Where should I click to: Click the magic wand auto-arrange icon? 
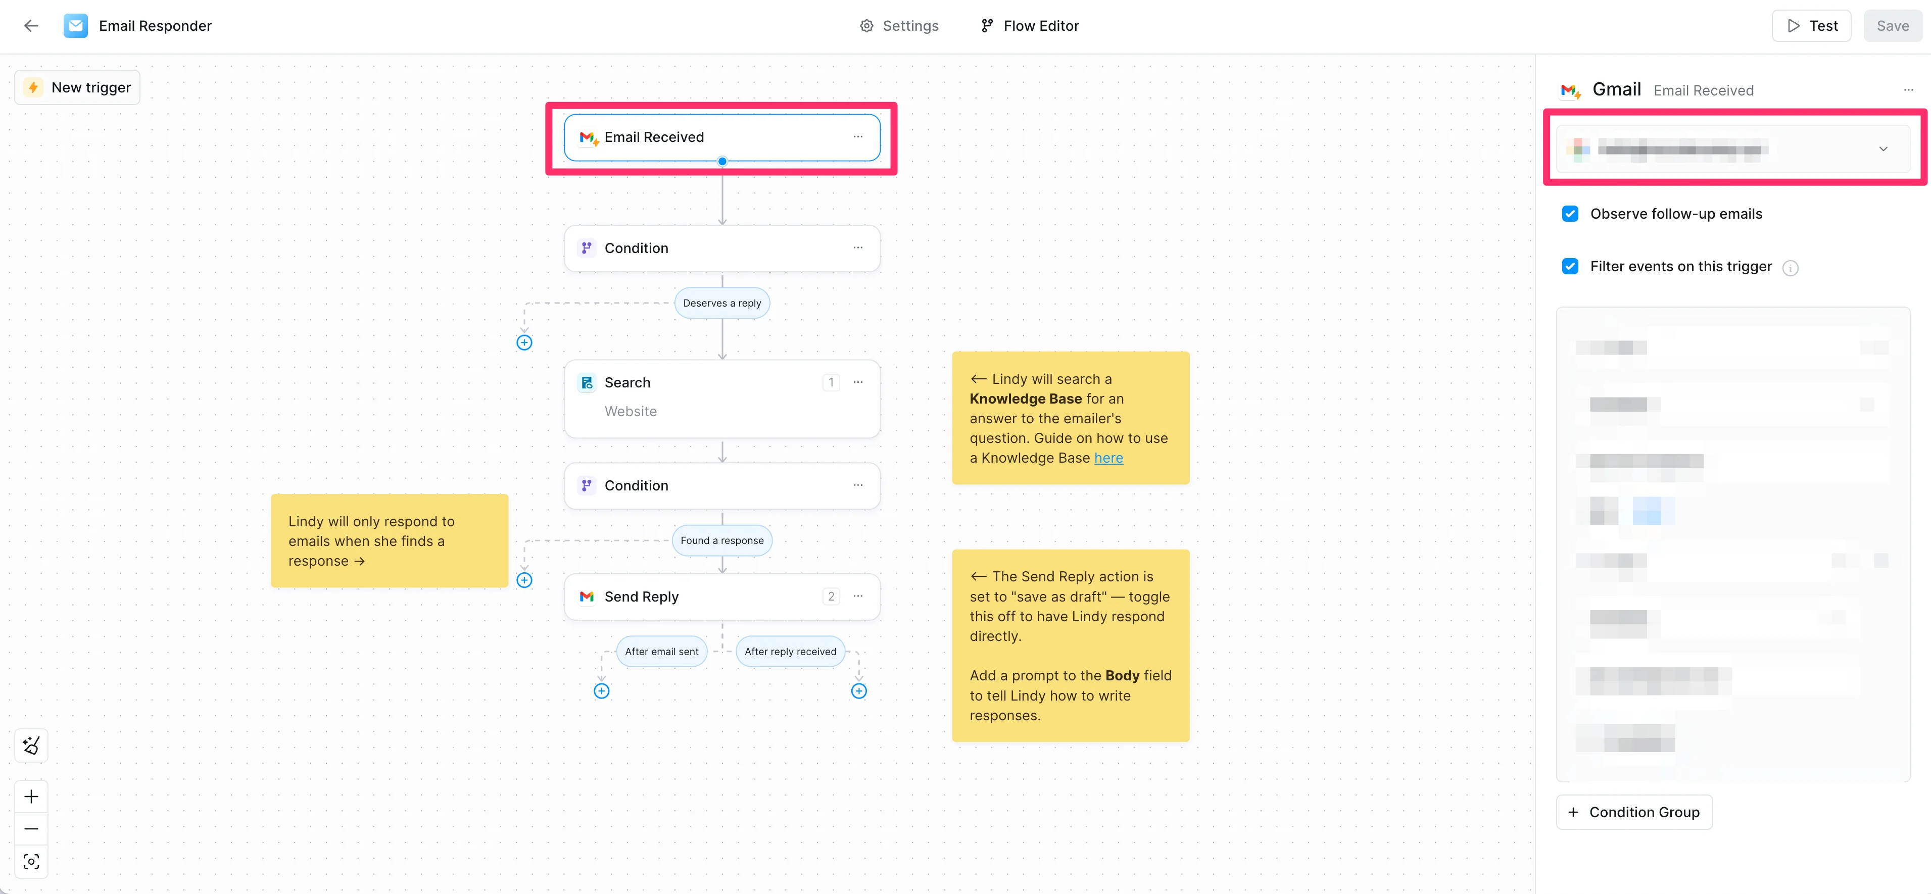click(31, 745)
